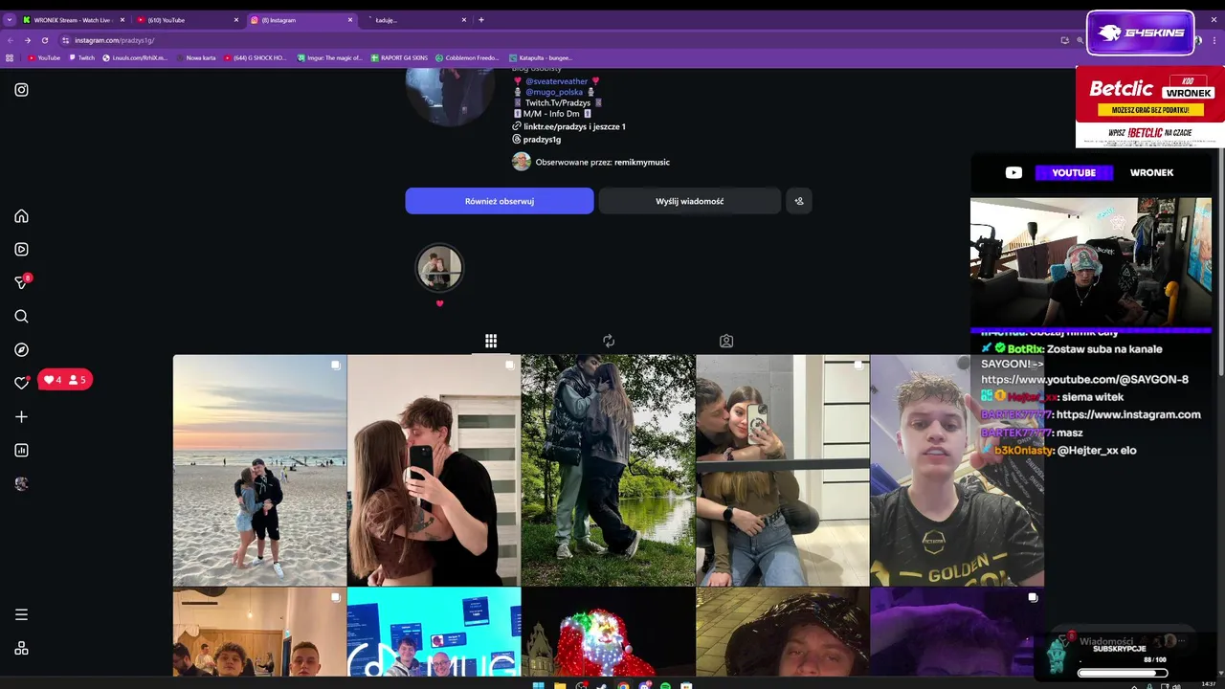Open pradzys1g Threads link
The width and height of the screenshot is (1225, 689).
point(542,140)
